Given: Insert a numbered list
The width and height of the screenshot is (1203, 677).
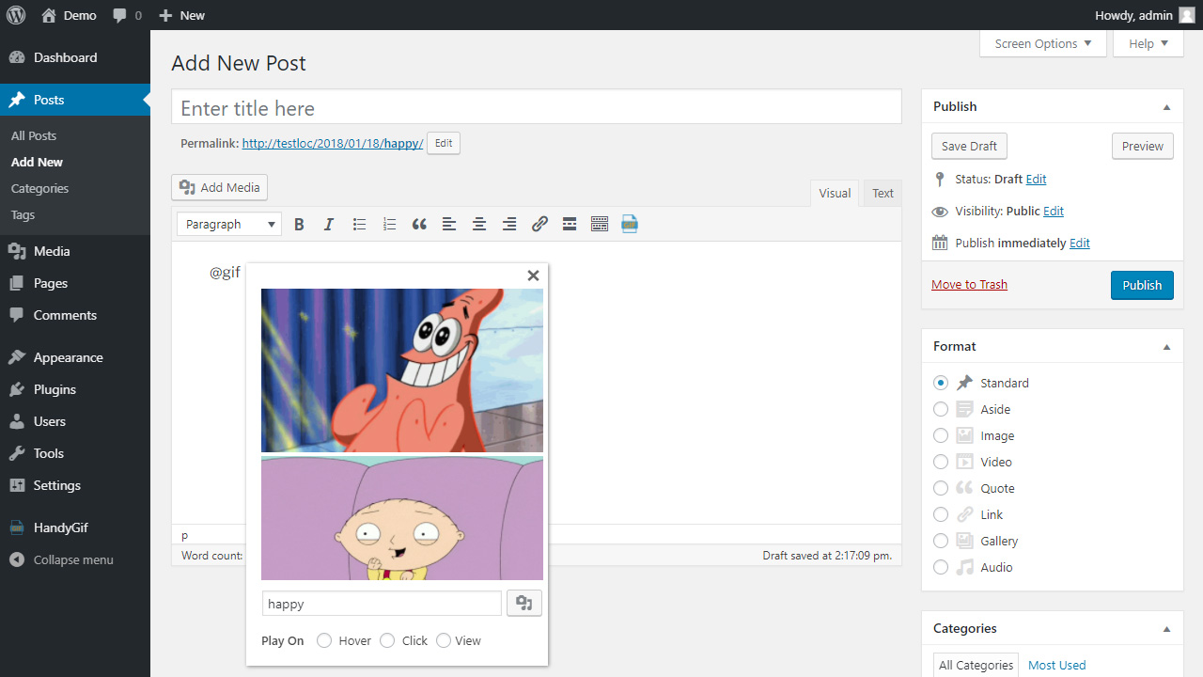Looking at the screenshot, I should pyautogui.click(x=389, y=224).
